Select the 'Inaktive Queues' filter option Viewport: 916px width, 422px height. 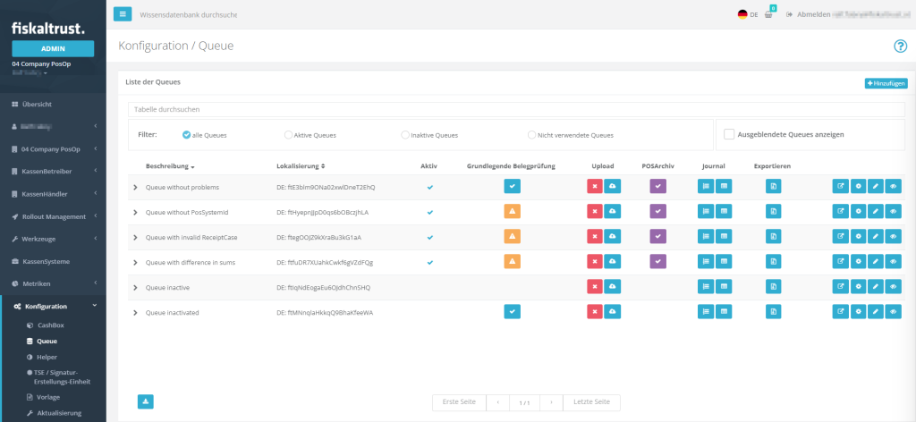coord(405,135)
